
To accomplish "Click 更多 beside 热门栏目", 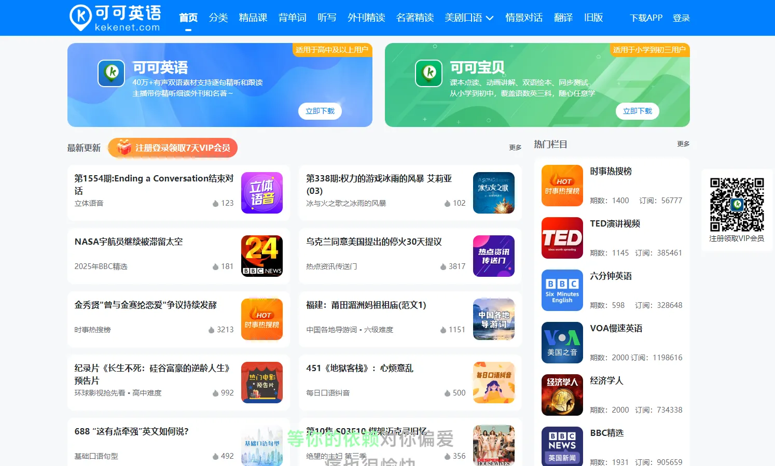I will [x=683, y=144].
